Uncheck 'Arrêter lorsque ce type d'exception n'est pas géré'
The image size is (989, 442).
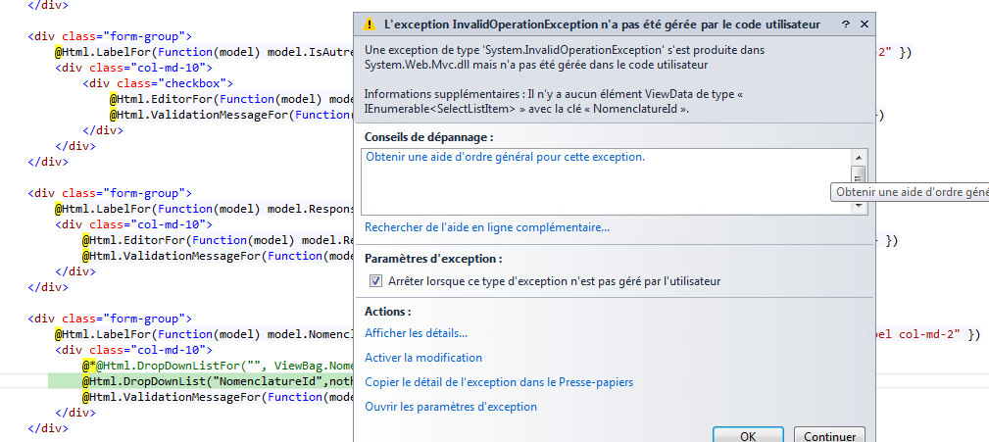point(376,281)
